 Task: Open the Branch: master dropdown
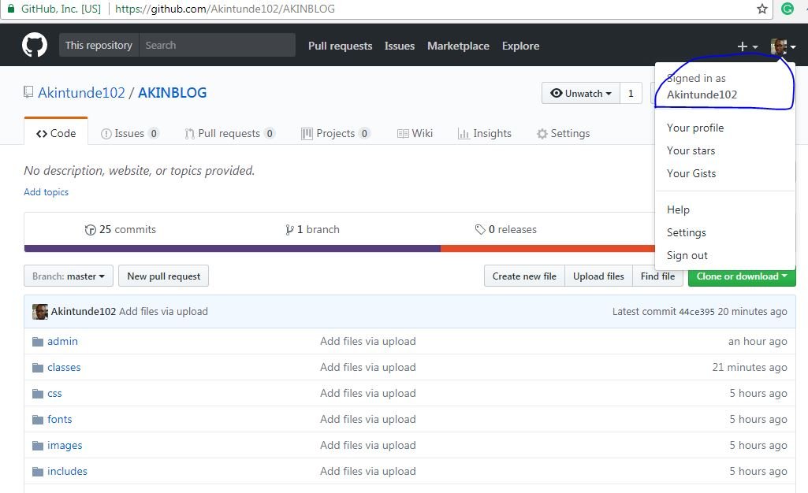[69, 276]
